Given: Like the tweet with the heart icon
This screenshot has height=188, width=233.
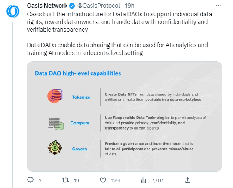Looking at the screenshot, I should 103,180.
